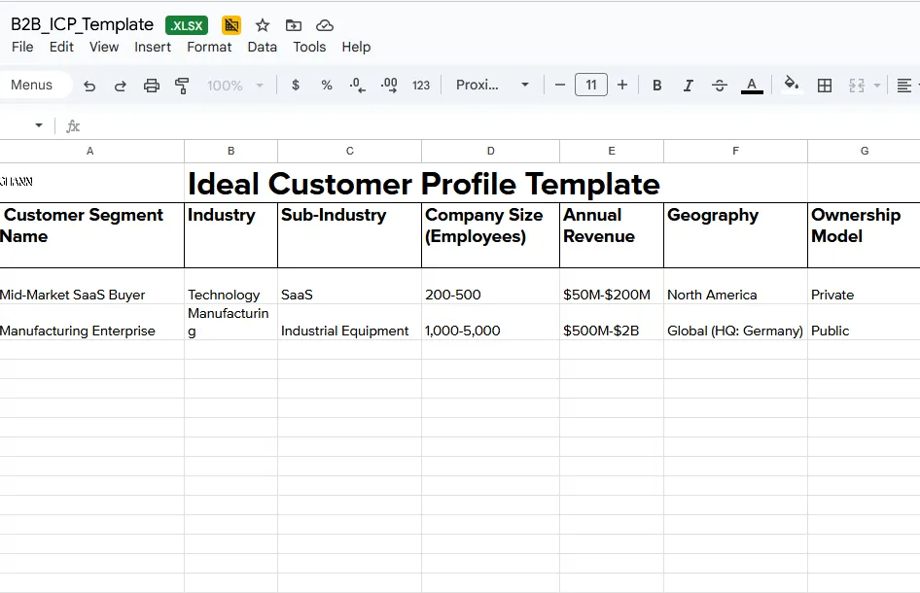This screenshot has height=593, width=920.
Task: Toggle Italic formatting
Action: [689, 86]
